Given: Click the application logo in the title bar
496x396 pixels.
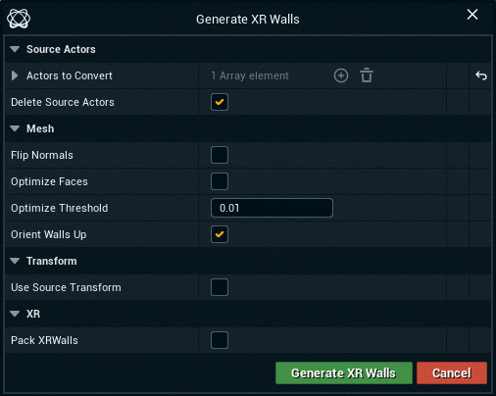Looking at the screenshot, I should [19, 19].
